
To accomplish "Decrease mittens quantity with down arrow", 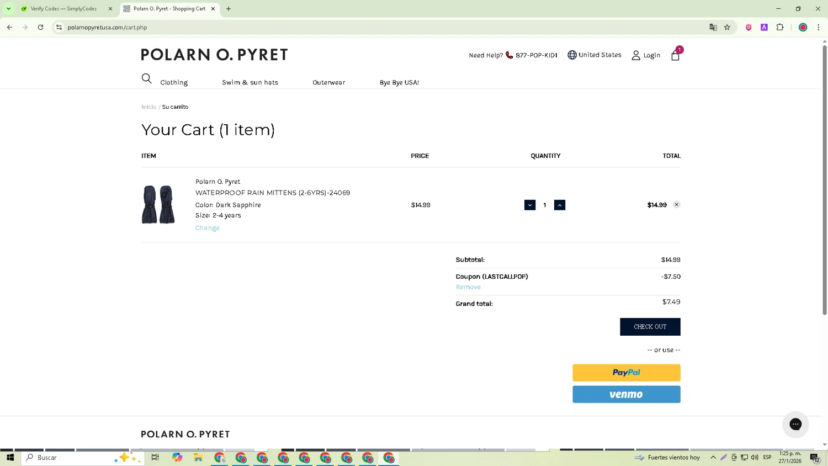I will pyautogui.click(x=530, y=205).
